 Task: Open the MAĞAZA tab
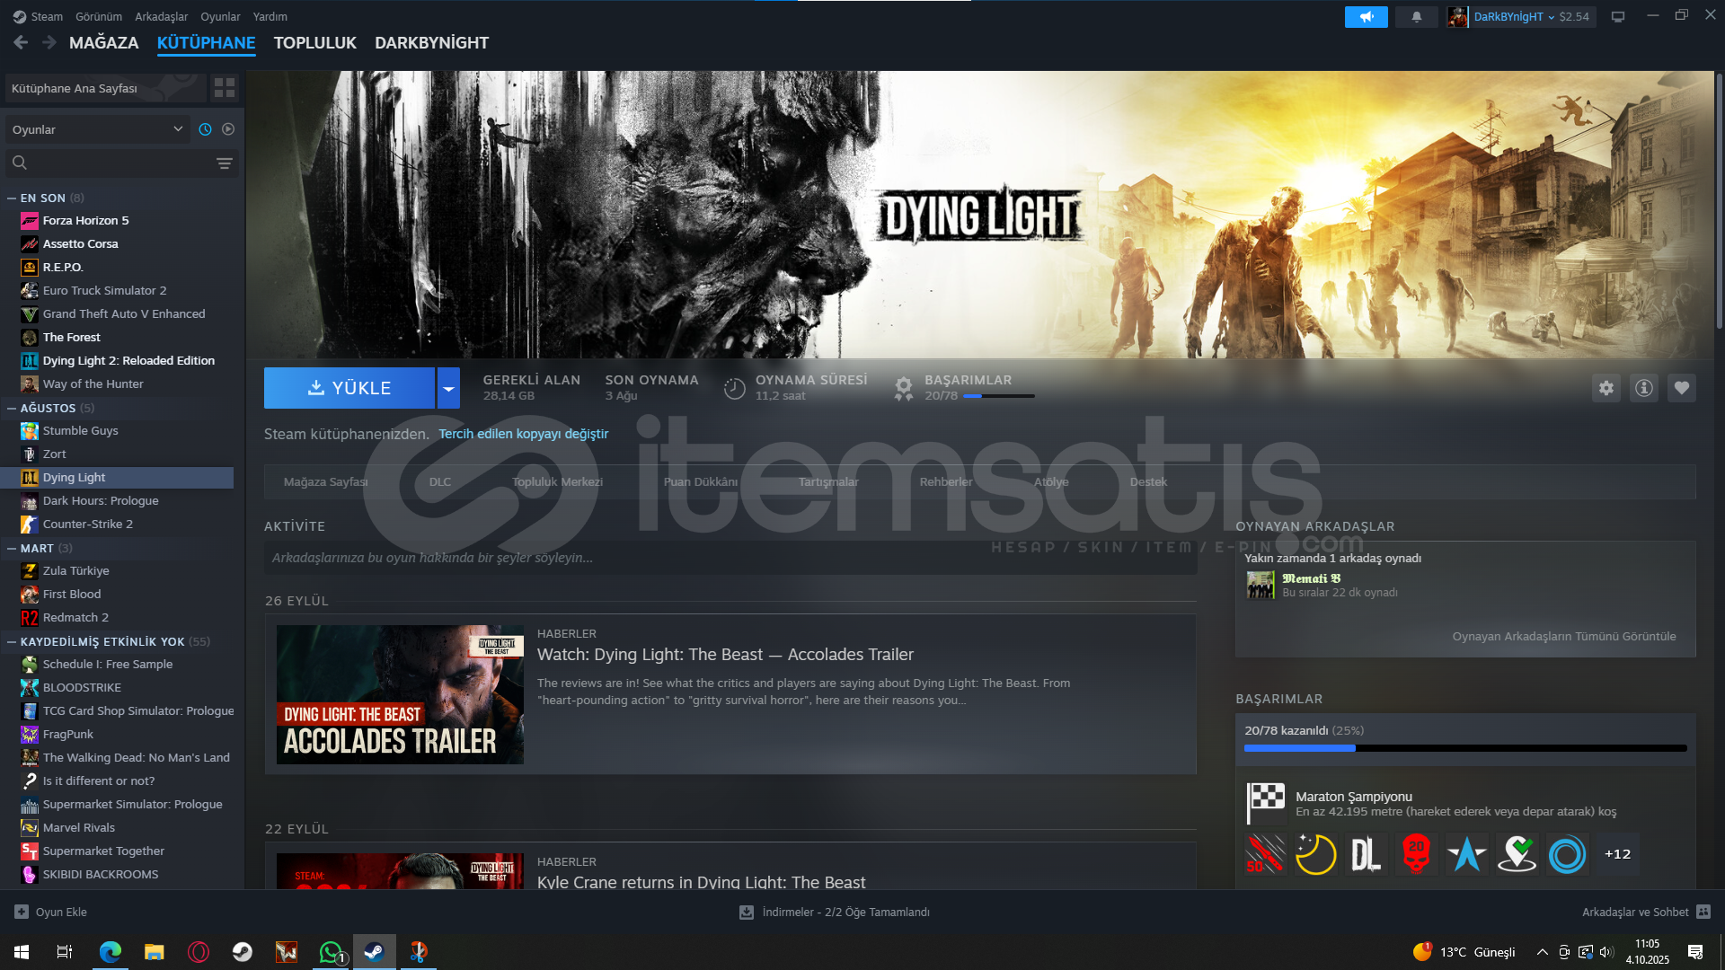103,43
